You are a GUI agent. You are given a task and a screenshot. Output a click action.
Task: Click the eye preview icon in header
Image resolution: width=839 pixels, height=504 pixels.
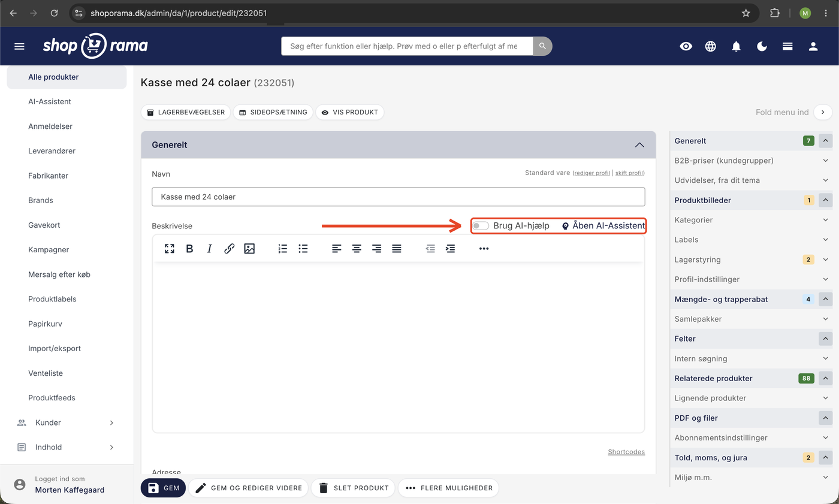pos(686,46)
